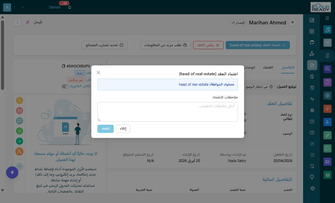Click the إلغاء cancel button in the dialog
Image resolution: width=335 pixels, height=203 pixels.
(123, 128)
